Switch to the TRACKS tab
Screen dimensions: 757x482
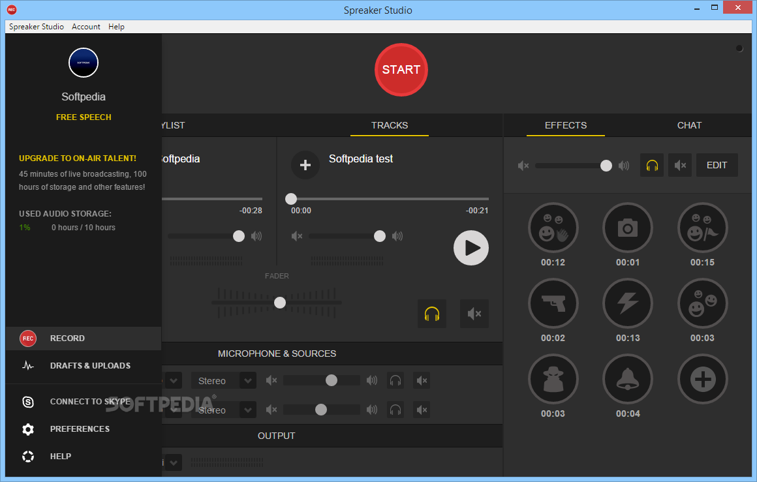click(x=390, y=125)
